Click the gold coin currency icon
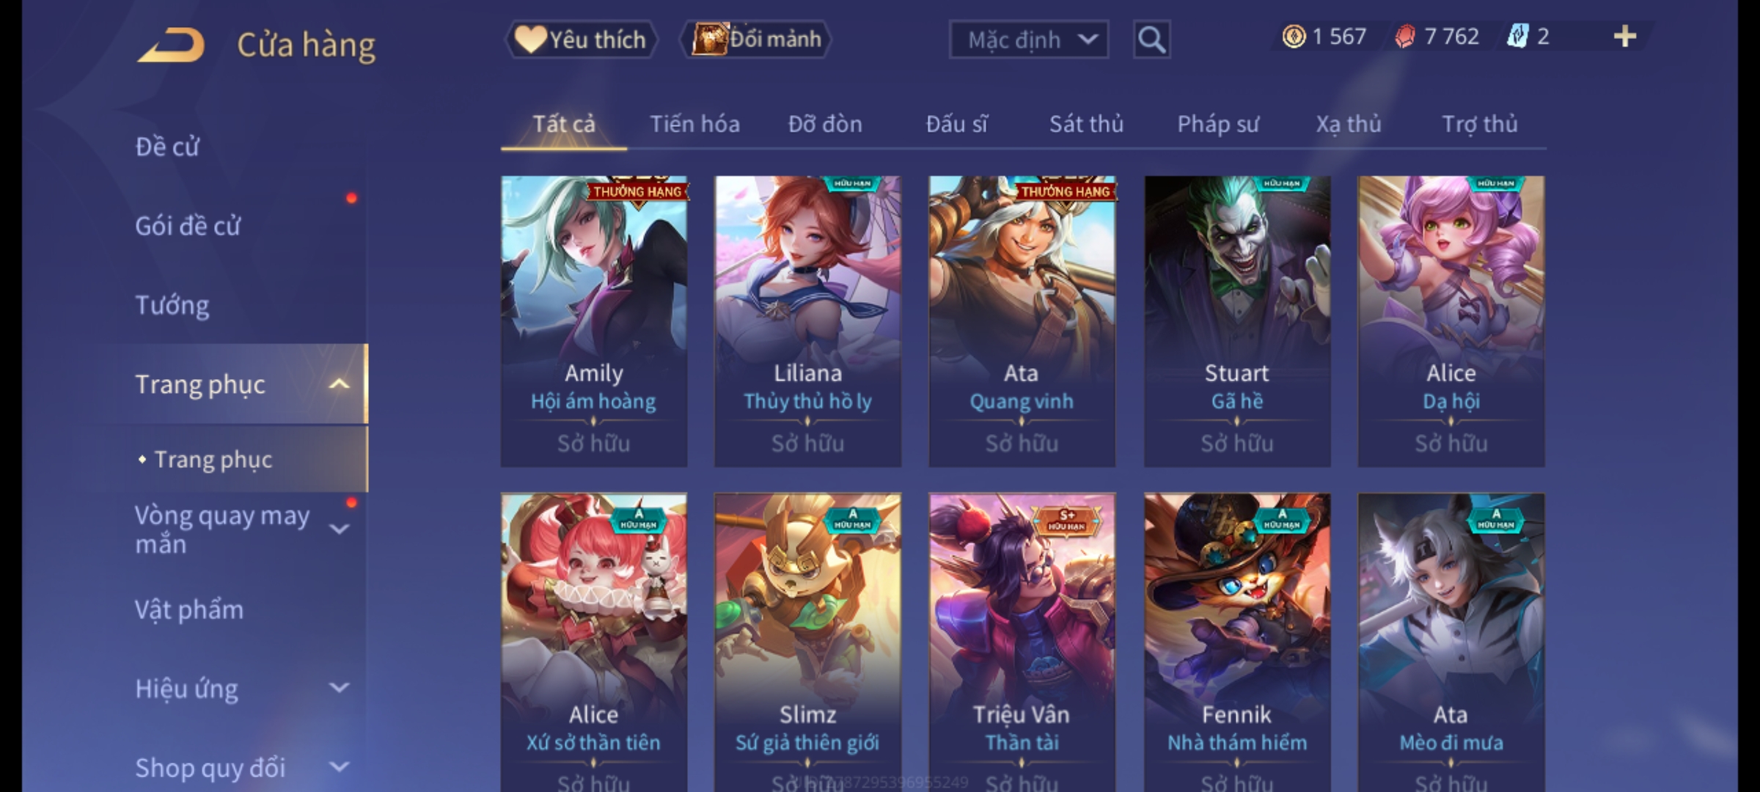Image resolution: width=1760 pixels, height=792 pixels. coord(1294,37)
